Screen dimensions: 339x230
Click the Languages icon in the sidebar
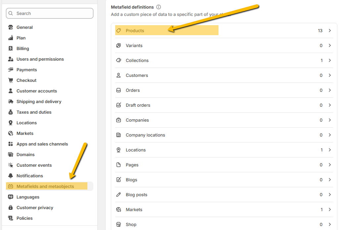(11, 197)
